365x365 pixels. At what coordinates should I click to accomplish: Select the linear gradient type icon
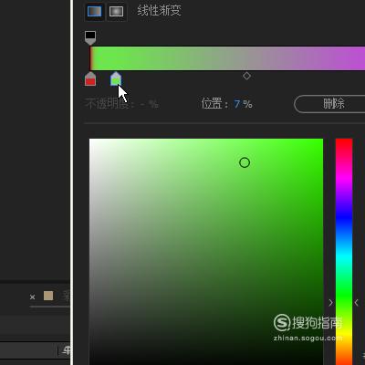94,12
